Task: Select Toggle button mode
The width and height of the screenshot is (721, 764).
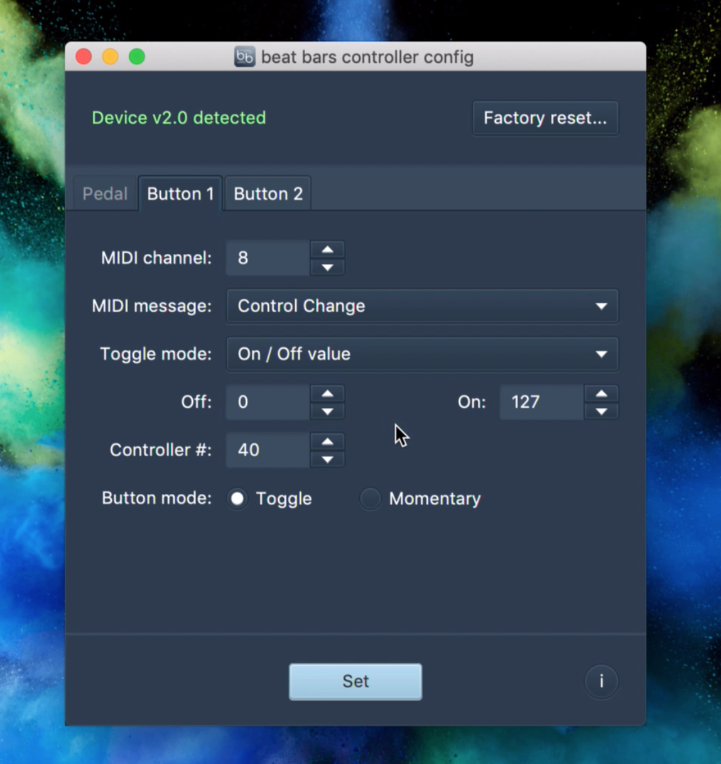Action: [237, 498]
